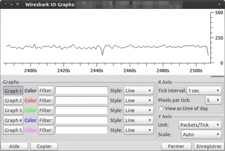The width and height of the screenshot is (225, 151).
Task: Open the Graph 2 Style dropdown
Action: [138, 100]
